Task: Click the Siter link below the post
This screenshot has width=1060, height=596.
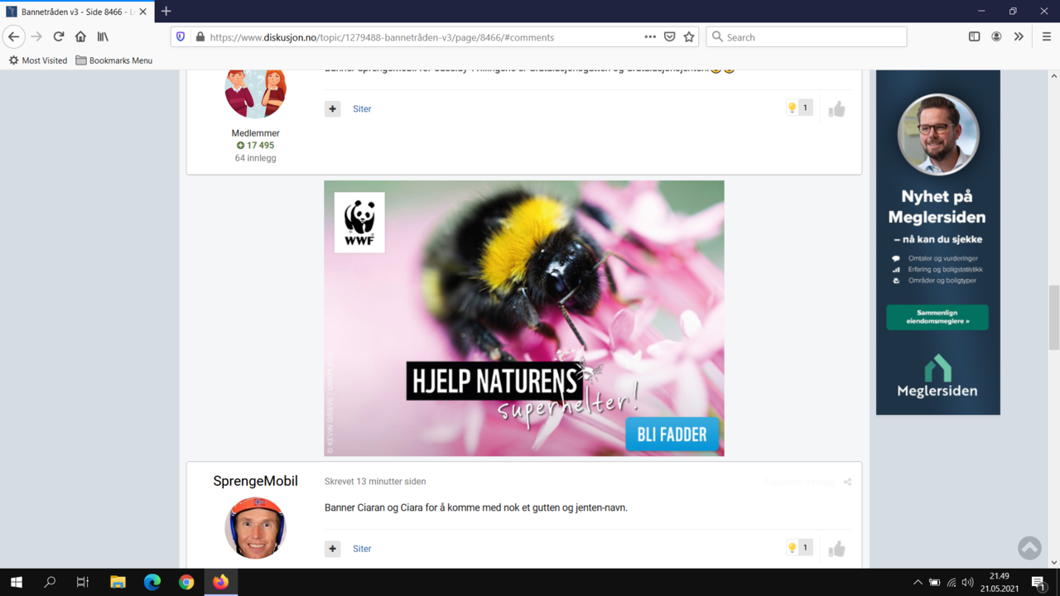Action: tap(362, 549)
